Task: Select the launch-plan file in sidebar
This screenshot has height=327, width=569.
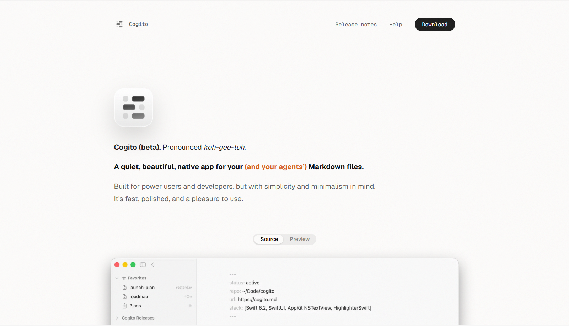Action: point(154,288)
